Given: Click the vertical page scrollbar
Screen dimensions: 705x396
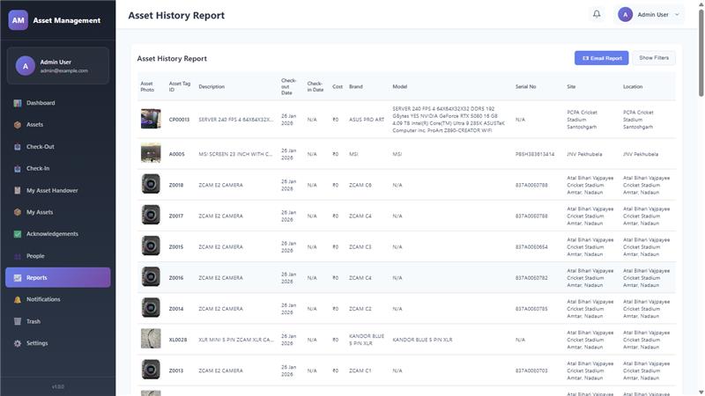Looking at the screenshot, I should 701,52.
